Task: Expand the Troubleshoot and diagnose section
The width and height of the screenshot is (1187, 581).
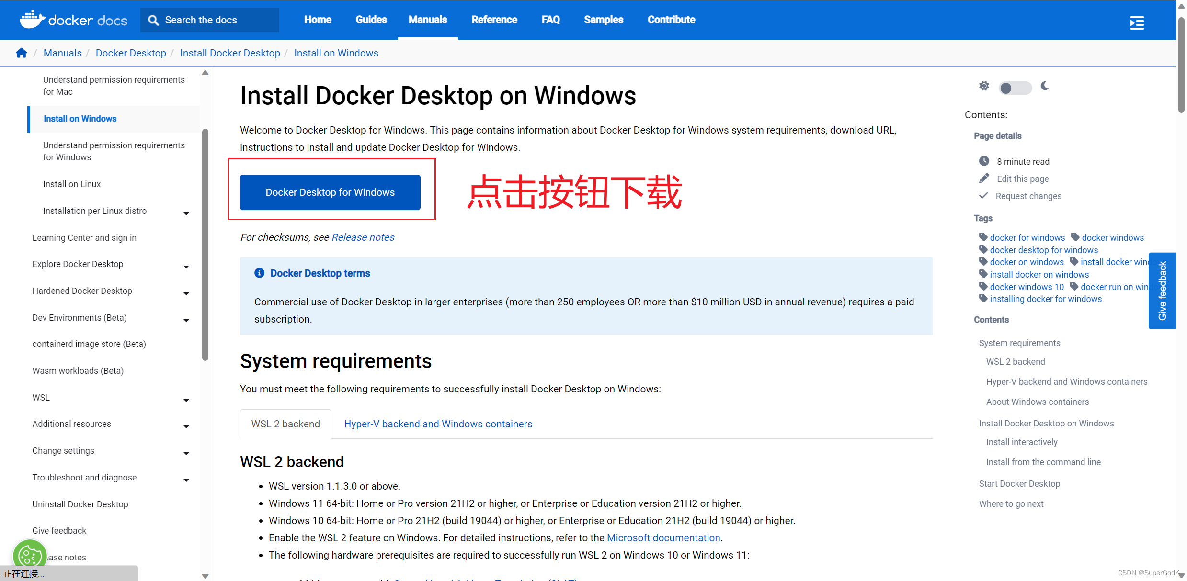Action: coord(186,480)
